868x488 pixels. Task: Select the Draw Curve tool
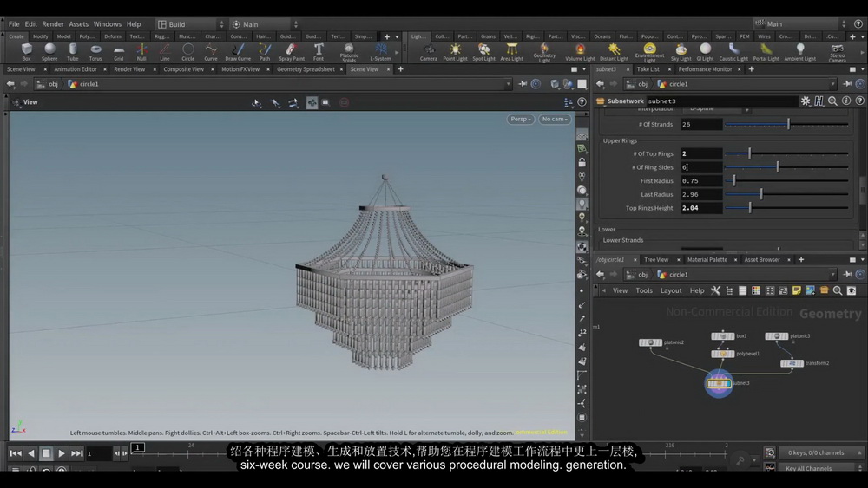(x=238, y=52)
